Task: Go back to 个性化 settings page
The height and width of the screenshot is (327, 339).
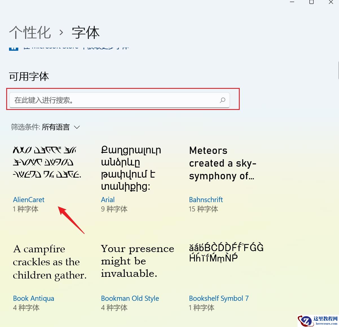Action: 30,32
